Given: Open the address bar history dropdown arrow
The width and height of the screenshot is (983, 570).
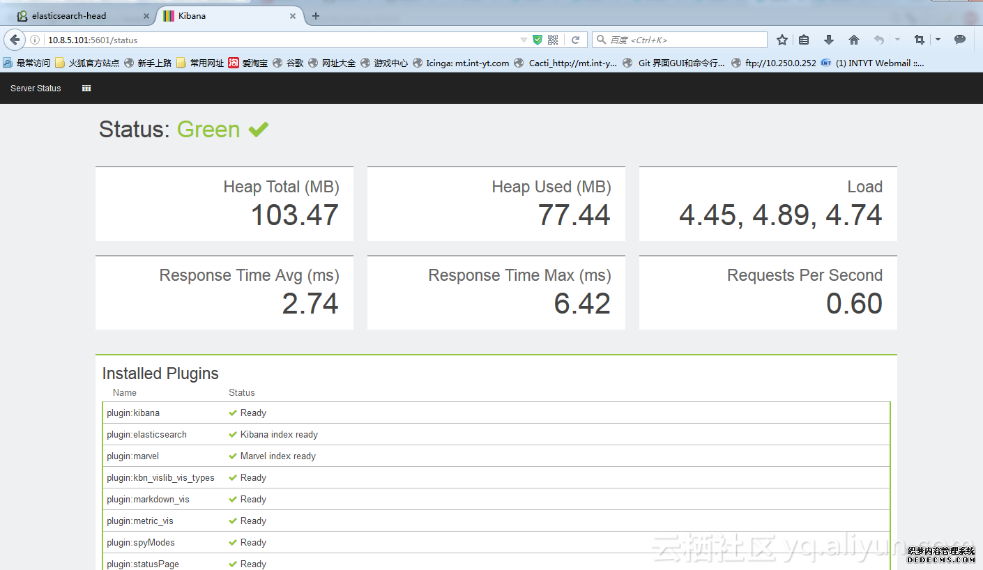Looking at the screenshot, I should pos(524,40).
